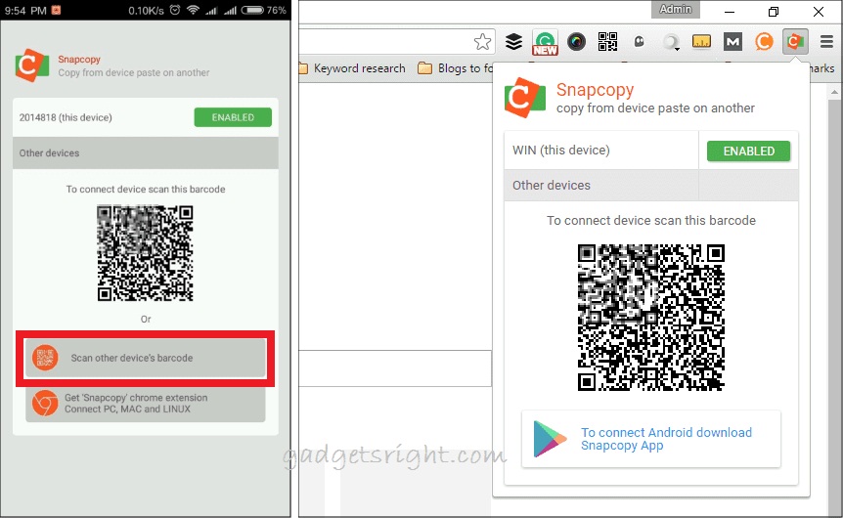
Task: Open the grey circular extension with arrow
Action: [671, 42]
